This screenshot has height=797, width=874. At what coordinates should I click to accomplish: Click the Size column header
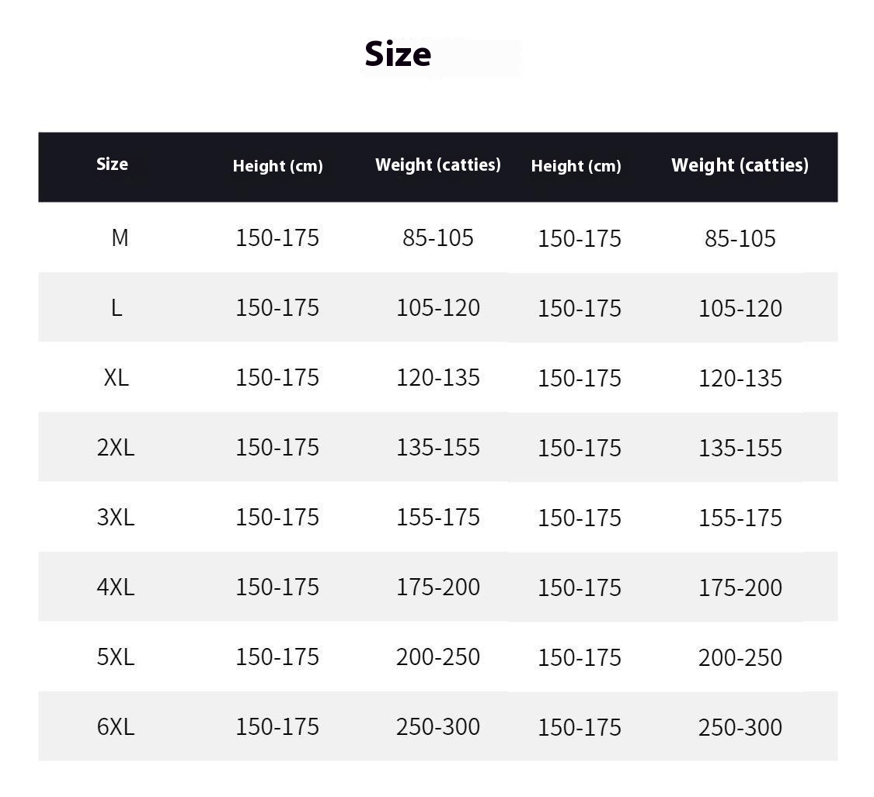coord(112,164)
